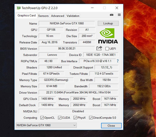Click the Default Clock row Boost 1671 MHz
Screen dimensions: 156x137
(110, 105)
